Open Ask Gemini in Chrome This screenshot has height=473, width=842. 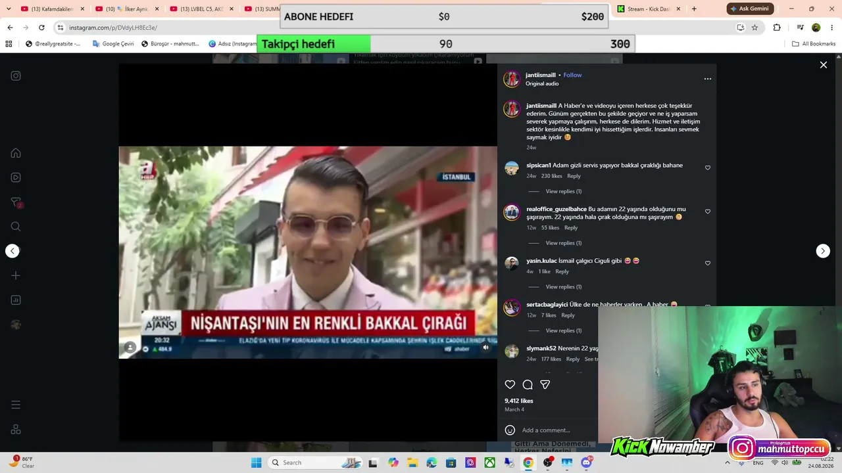click(x=749, y=9)
